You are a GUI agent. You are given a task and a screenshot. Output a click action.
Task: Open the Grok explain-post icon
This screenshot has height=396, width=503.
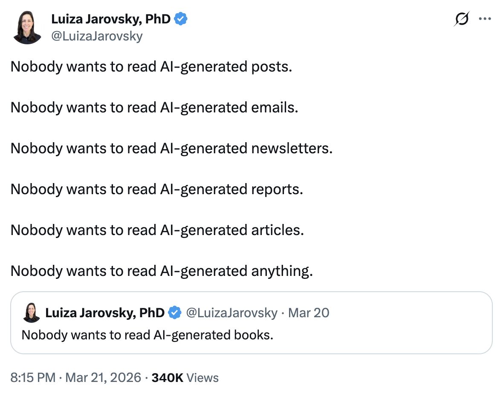pos(461,19)
